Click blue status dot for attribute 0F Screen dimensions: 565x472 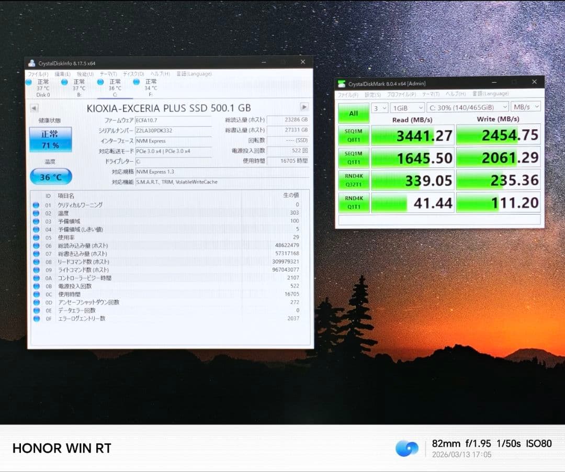(36, 319)
